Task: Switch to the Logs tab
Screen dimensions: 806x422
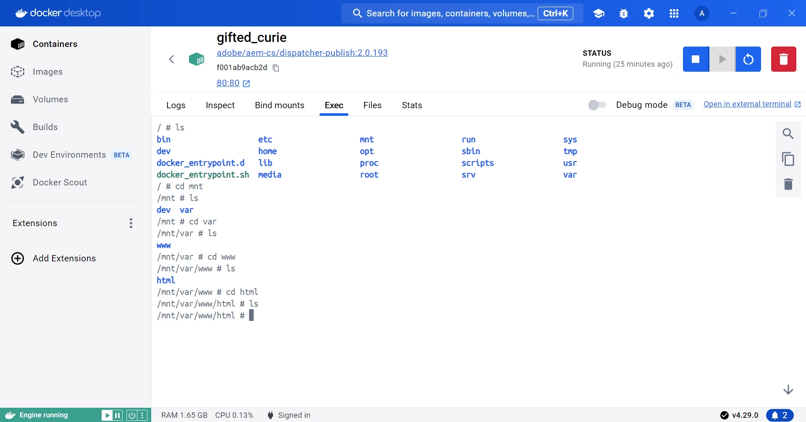Action: 176,105
